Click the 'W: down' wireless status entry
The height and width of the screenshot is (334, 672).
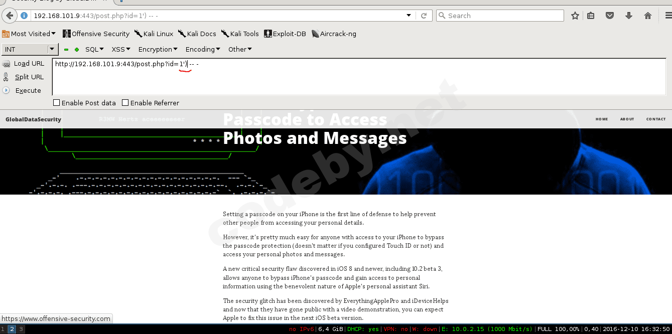[425, 329]
